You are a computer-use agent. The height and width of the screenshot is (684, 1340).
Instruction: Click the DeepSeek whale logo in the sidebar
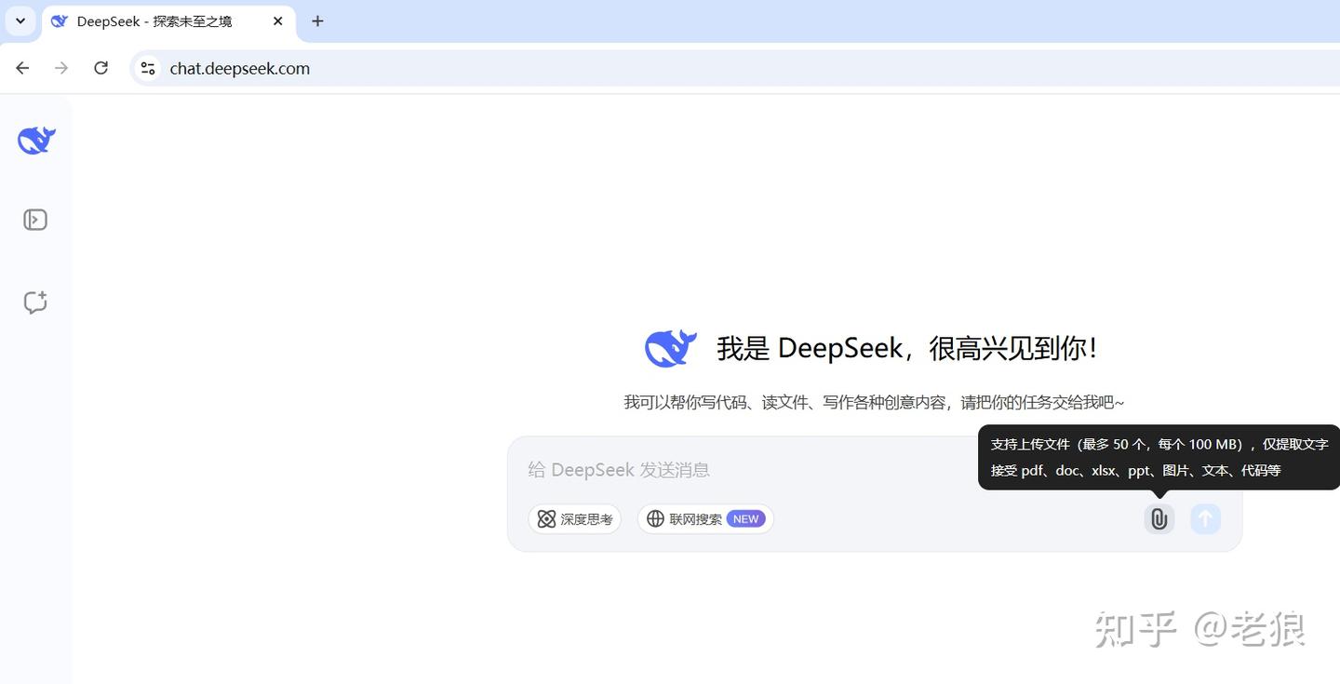(x=35, y=140)
